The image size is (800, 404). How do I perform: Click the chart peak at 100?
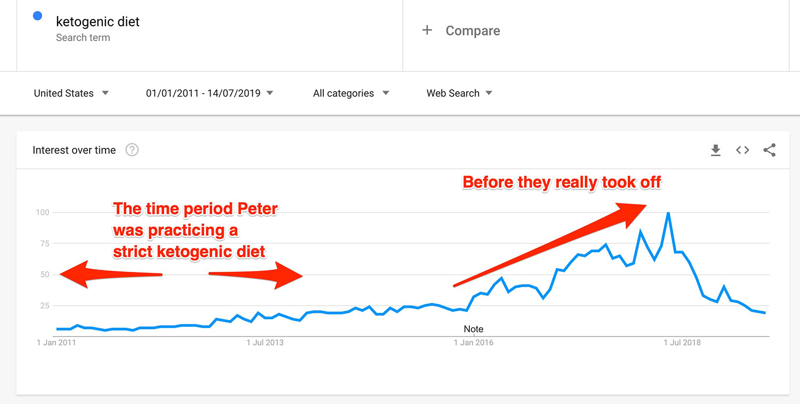click(x=668, y=213)
